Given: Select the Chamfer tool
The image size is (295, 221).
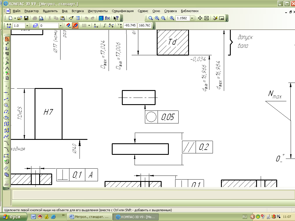Looking at the screenshot, I should point(6,143).
